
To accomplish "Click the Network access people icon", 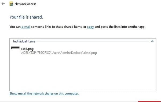I will (11, 4).
